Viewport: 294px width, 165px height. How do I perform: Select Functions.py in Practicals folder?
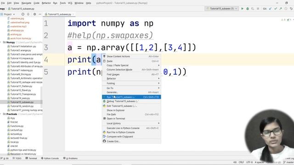coord(15,126)
